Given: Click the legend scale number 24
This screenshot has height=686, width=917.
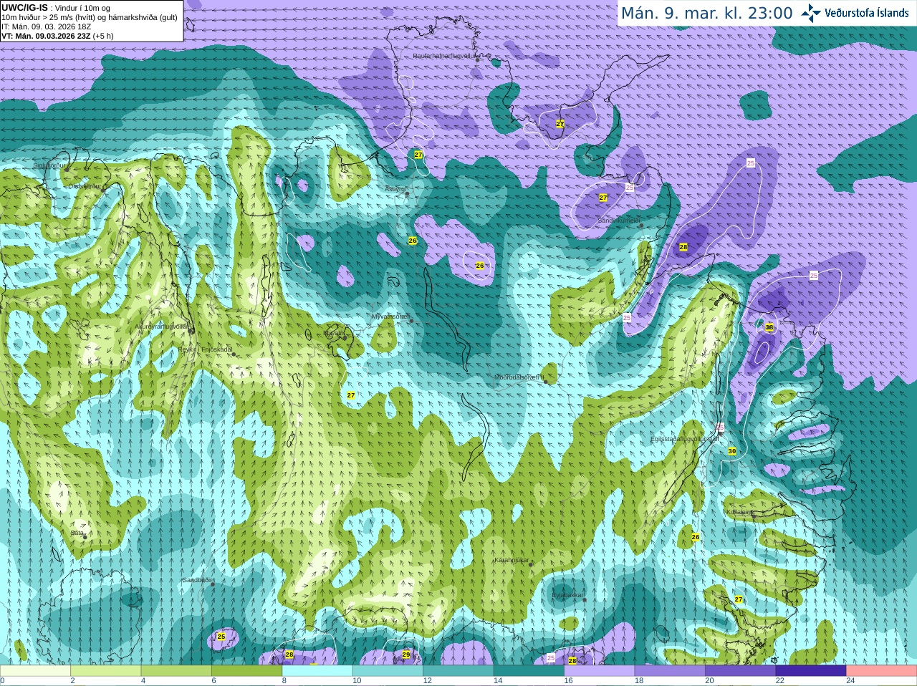Looking at the screenshot, I should [x=850, y=681].
